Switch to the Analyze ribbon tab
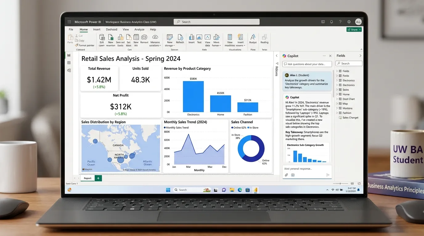Image resolution: width=424 pixels, height=236 pixels. 139,29
